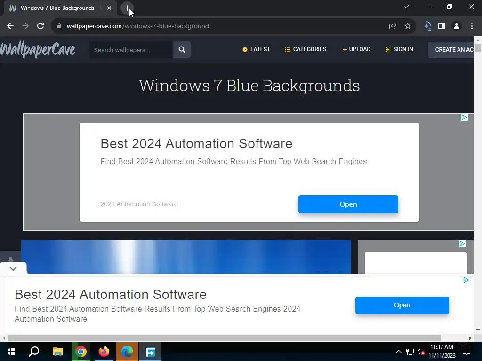482x361 pixels.
Task: Open AdChoices icon on top banner ad
Action: (464, 117)
